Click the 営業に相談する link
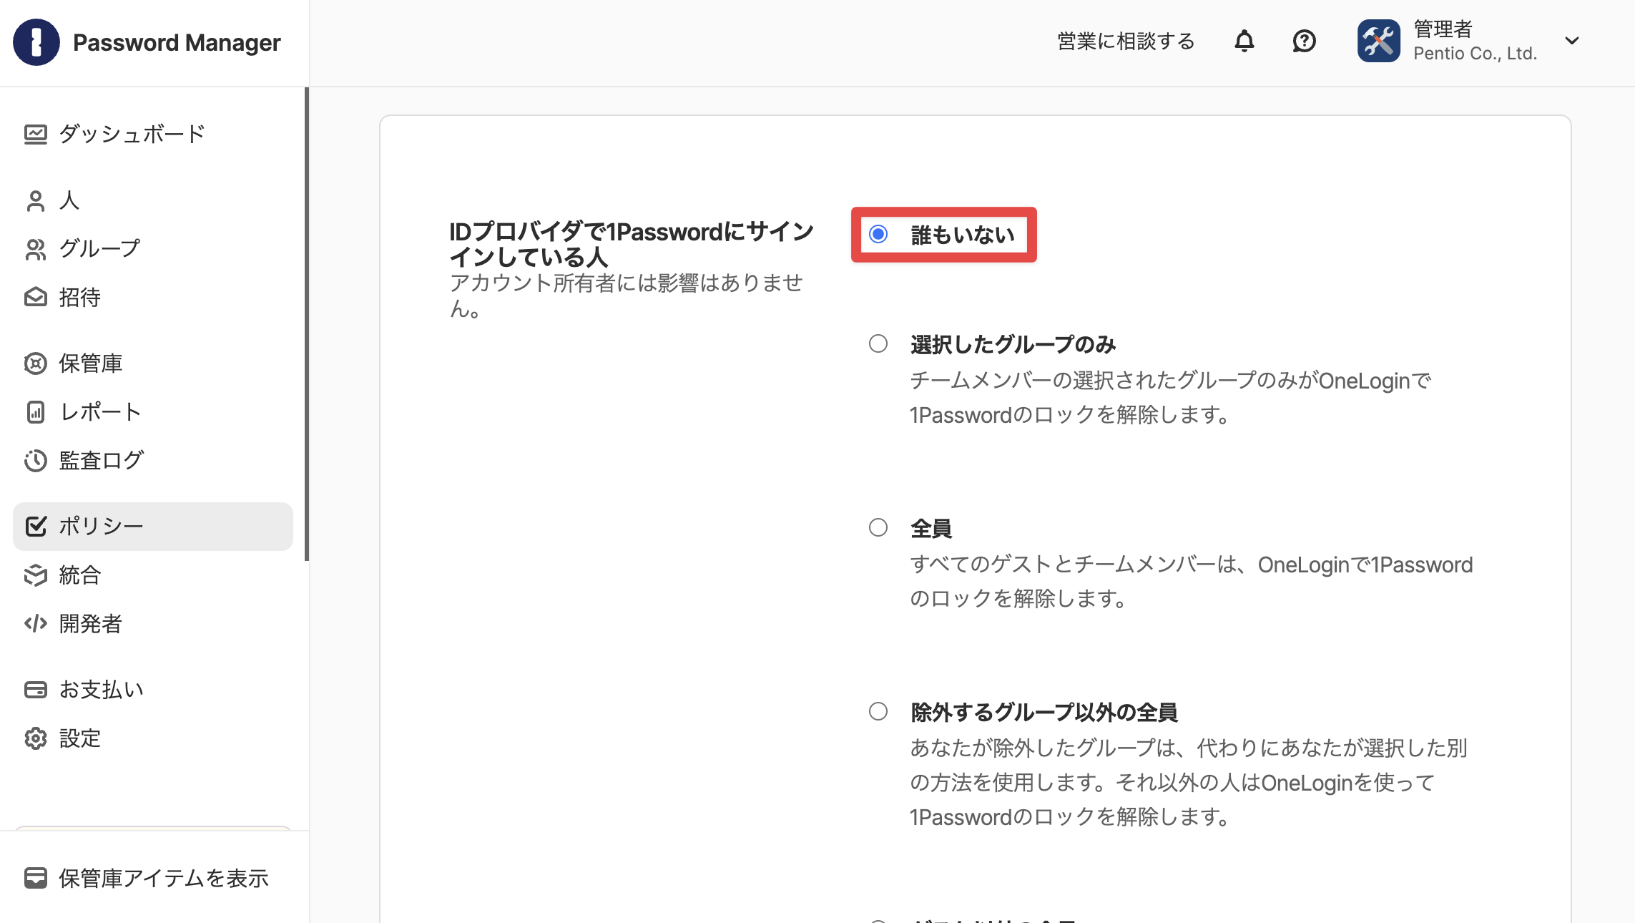Screen dimensions: 1635x923 coord(1126,41)
